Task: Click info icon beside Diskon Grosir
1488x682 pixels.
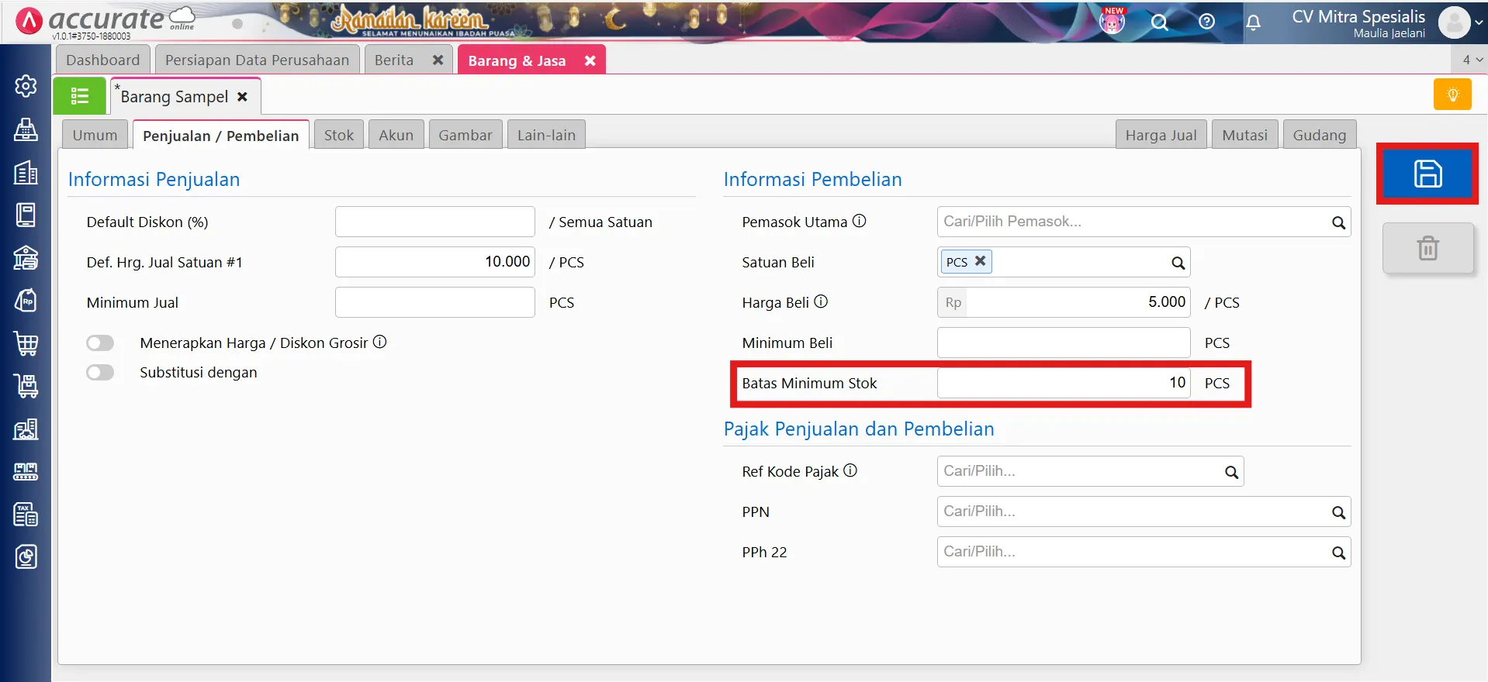Action: [379, 342]
